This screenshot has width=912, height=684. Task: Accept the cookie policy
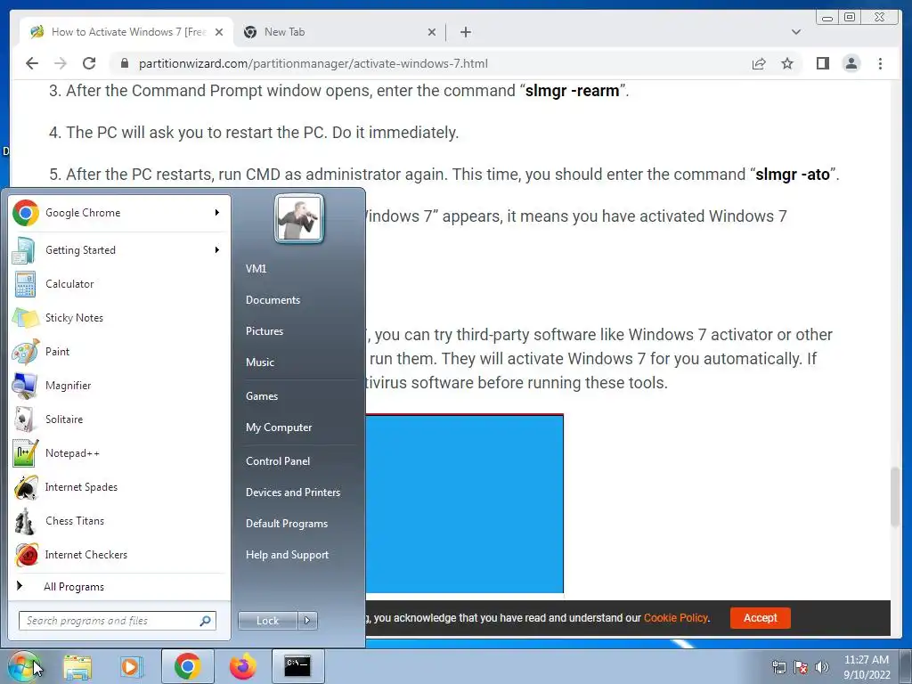tap(761, 618)
